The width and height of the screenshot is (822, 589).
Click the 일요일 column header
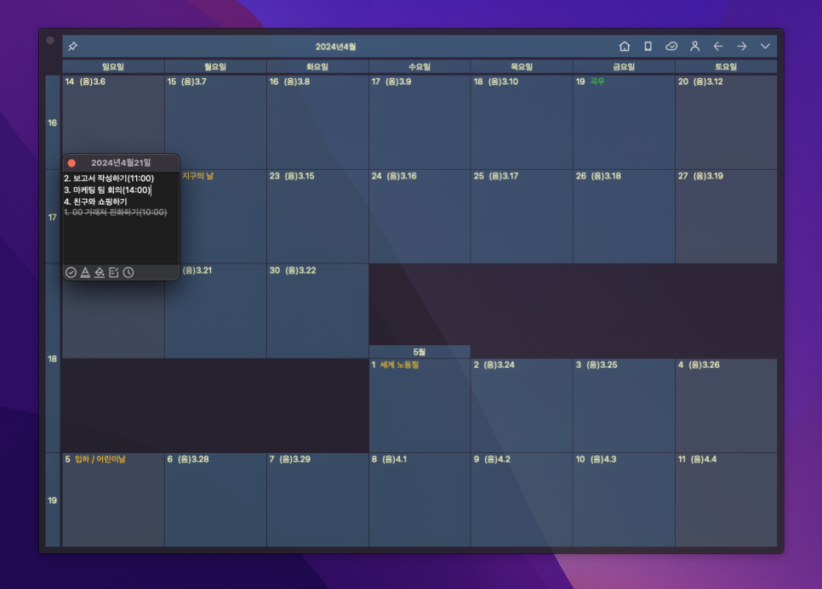tap(113, 66)
